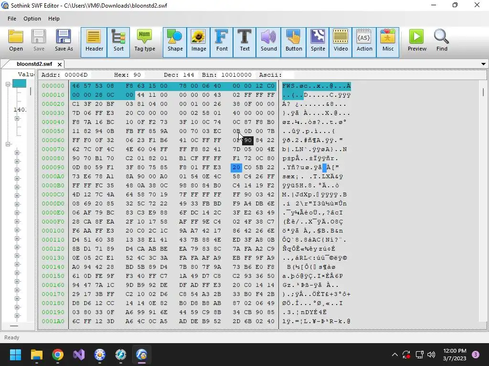The height and width of the screenshot is (366, 489).
Task: Open the File menu
Action: click(x=12, y=19)
